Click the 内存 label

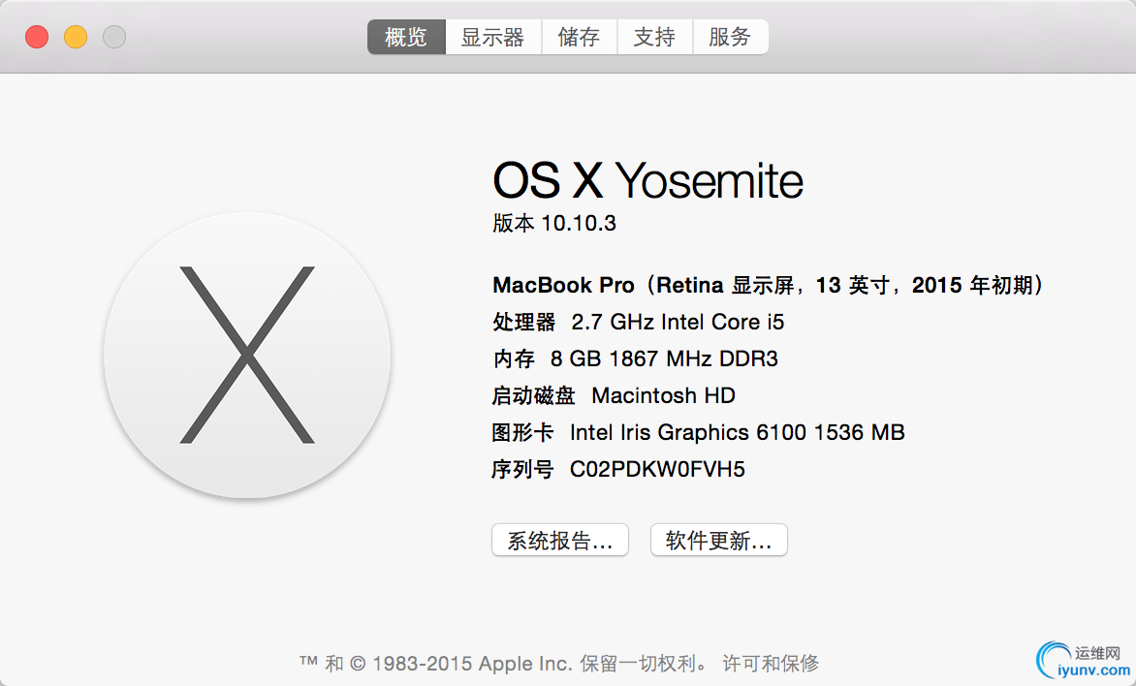(514, 359)
